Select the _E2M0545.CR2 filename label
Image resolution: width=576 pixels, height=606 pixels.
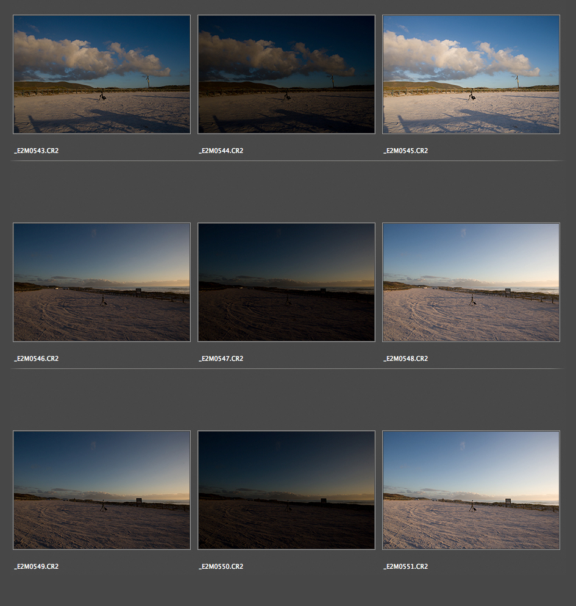pyautogui.click(x=405, y=151)
